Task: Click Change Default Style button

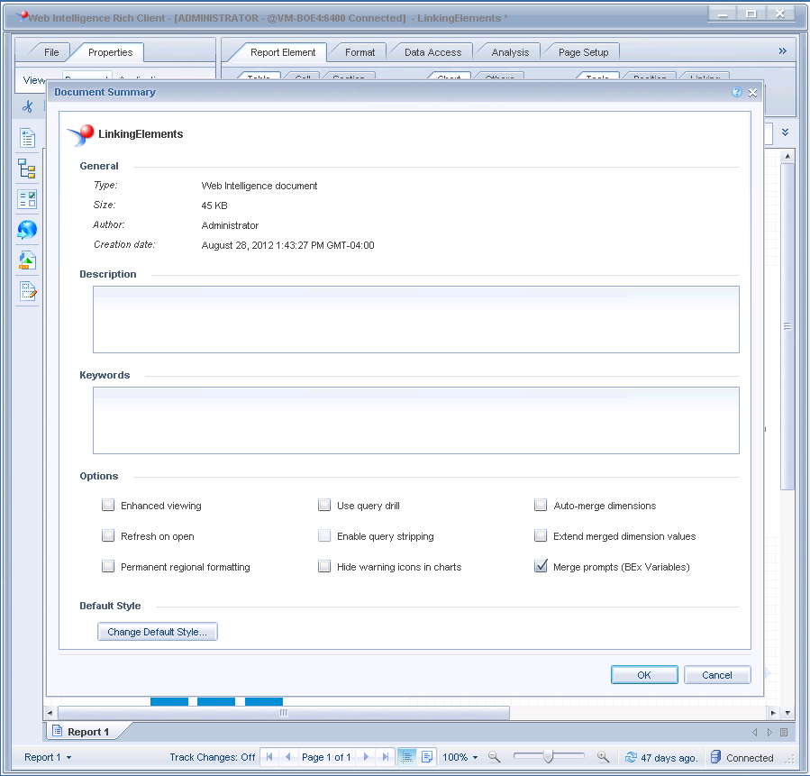Action: (x=157, y=631)
